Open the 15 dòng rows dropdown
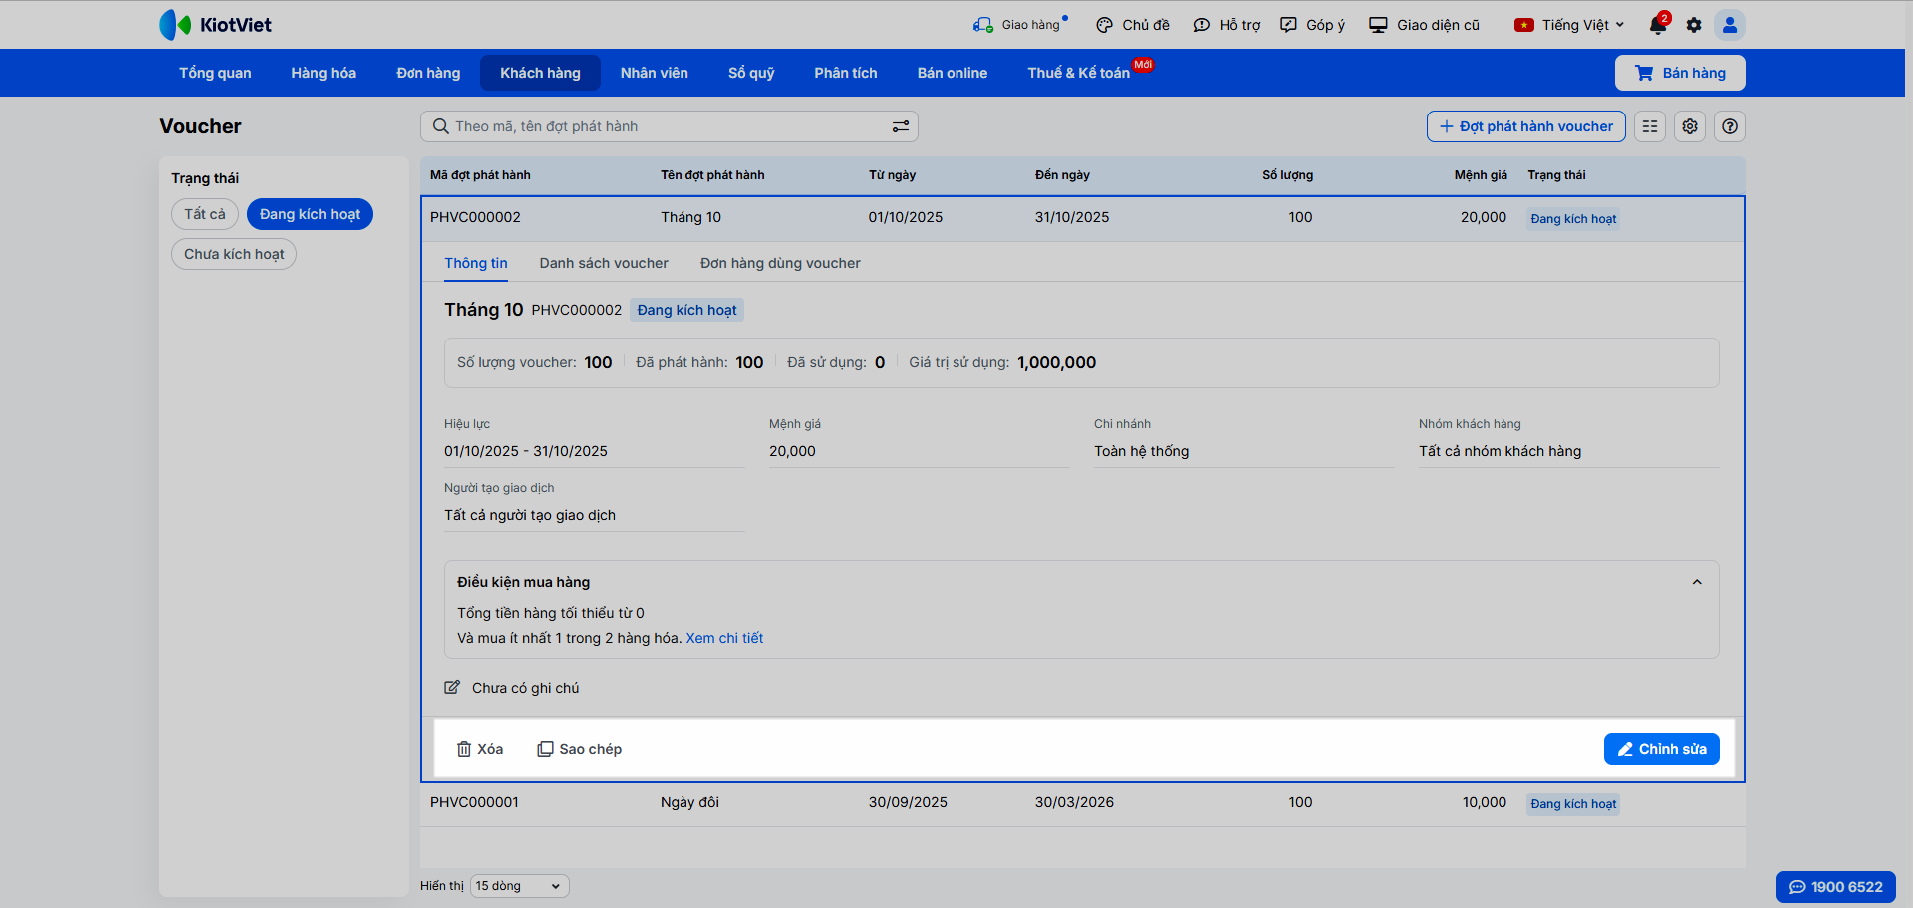This screenshot has height=908, width=1913. [x=519, y=886]
